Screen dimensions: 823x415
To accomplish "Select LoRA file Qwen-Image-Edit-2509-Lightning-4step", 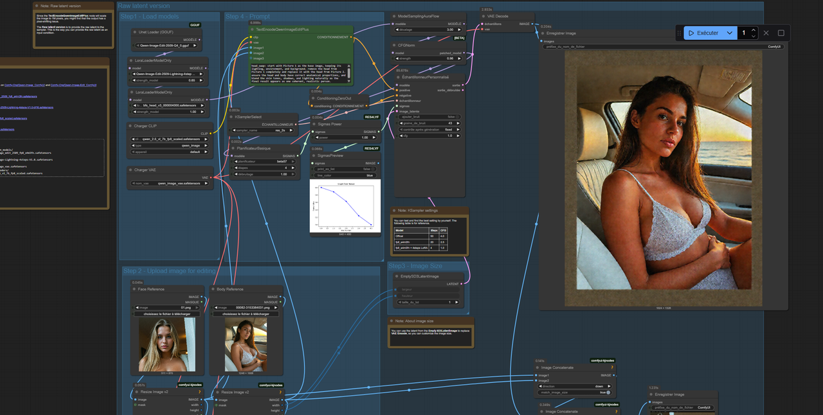I will (168, 74).
